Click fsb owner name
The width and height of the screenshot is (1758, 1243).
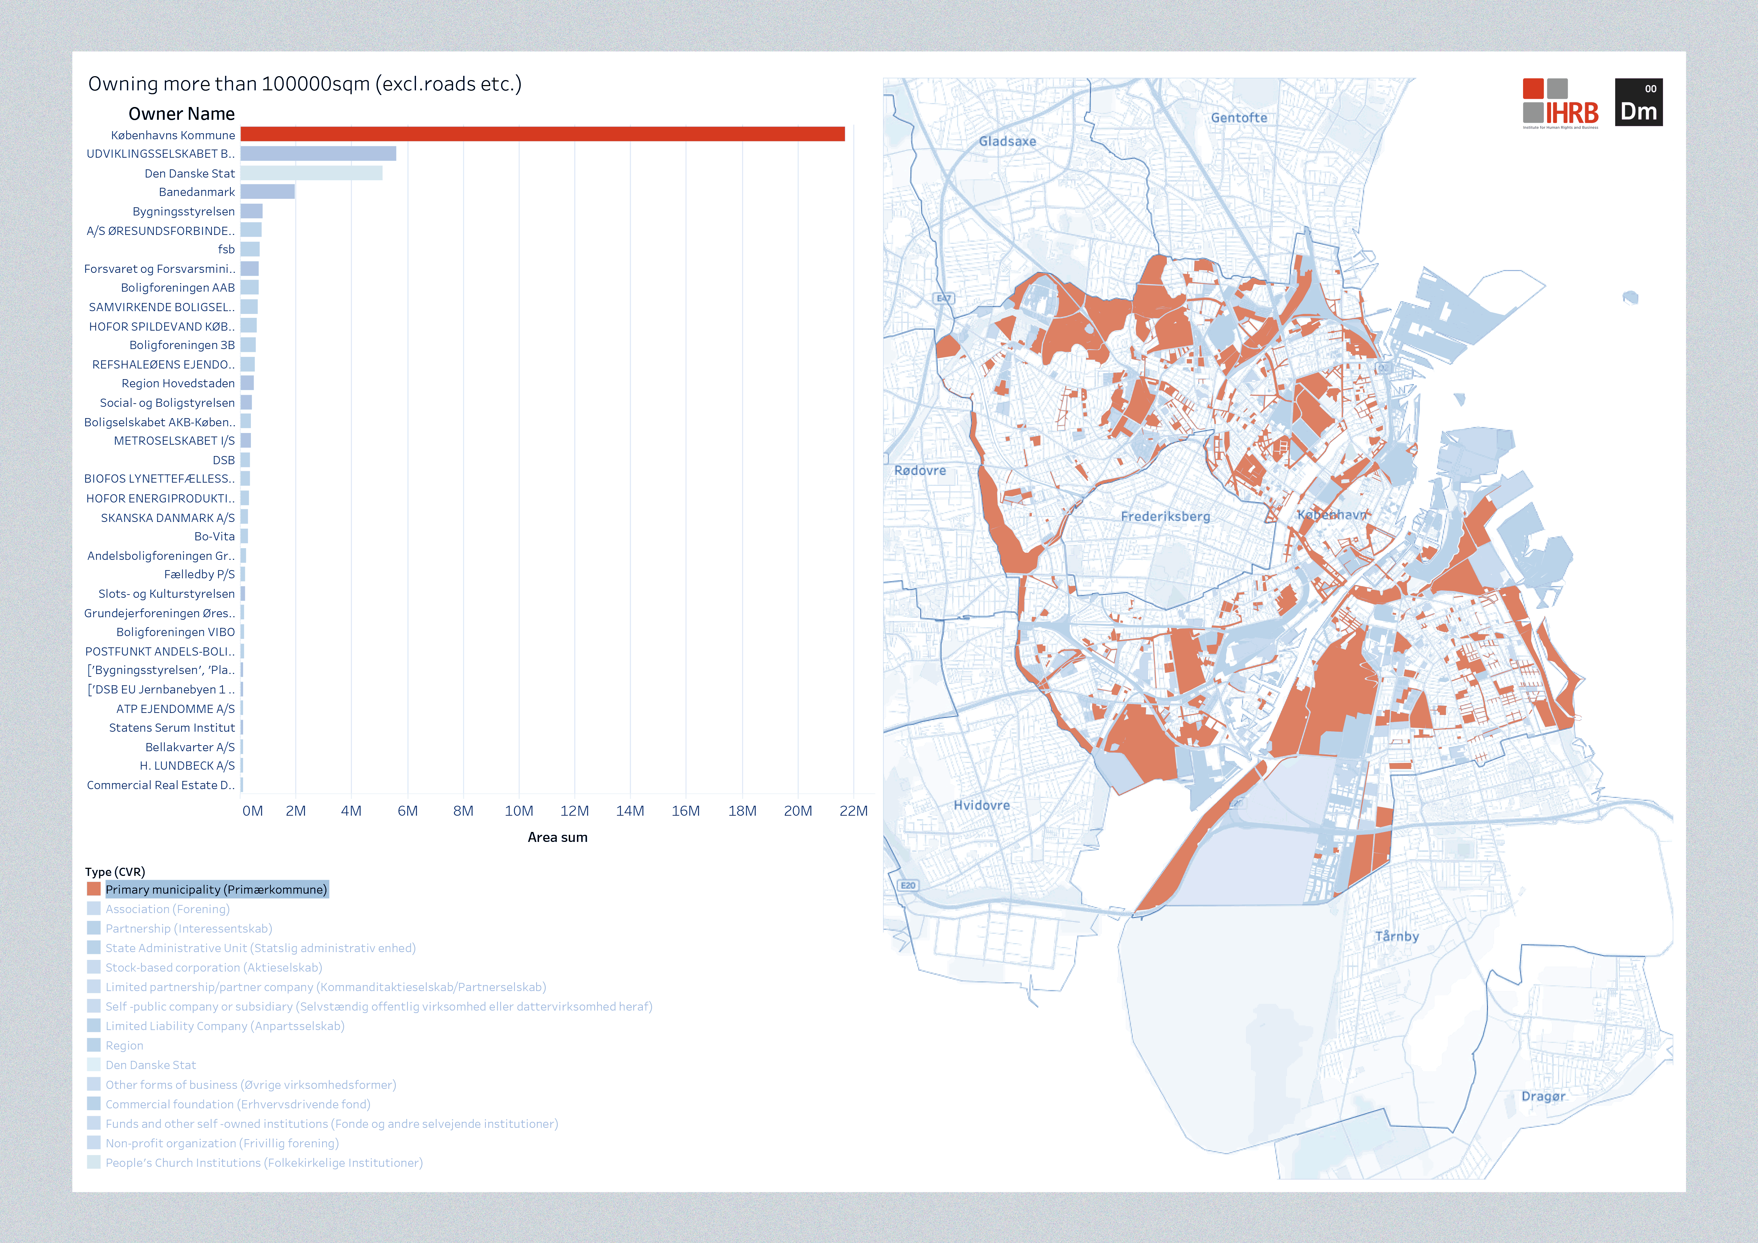227,249
